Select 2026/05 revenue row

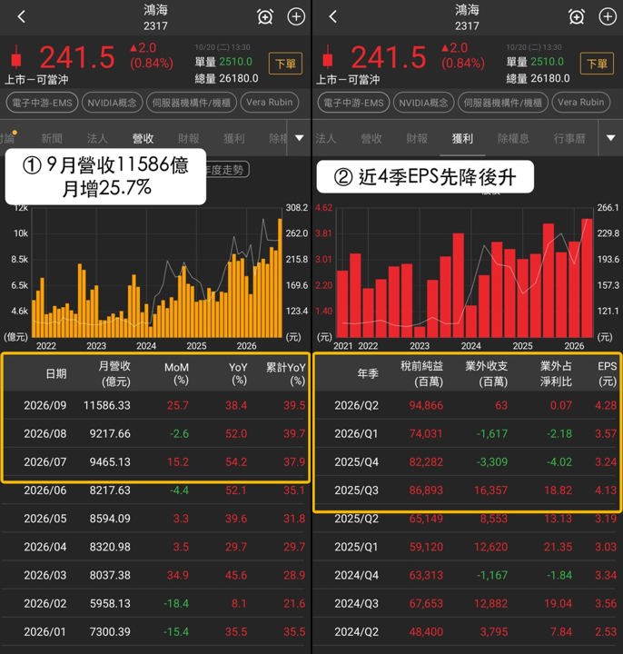(x=155, y=519)
